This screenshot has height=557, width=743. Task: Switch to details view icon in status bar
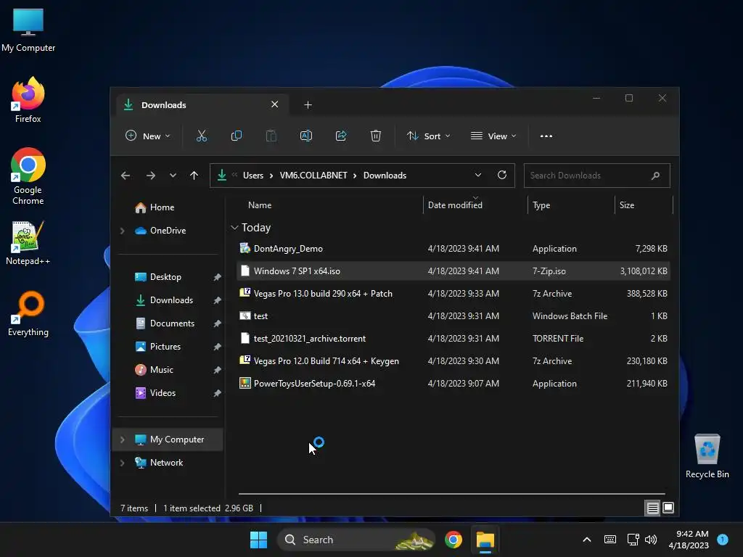tap(652, 508)
